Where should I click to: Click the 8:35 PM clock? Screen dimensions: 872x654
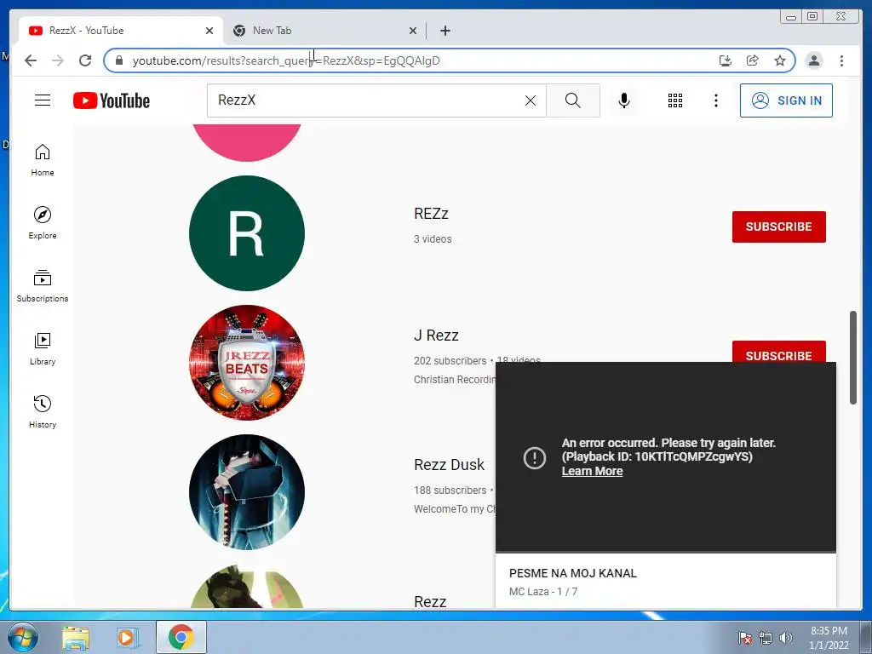coord(829,631)
